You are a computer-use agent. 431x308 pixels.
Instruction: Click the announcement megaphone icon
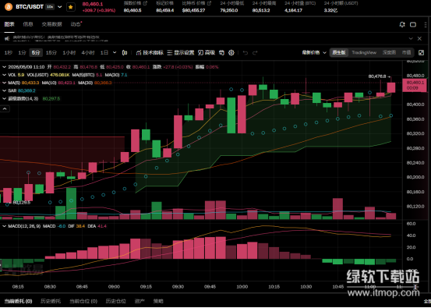coord(8,39)
